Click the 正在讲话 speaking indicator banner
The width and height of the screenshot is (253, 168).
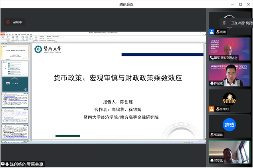[239, 23]
